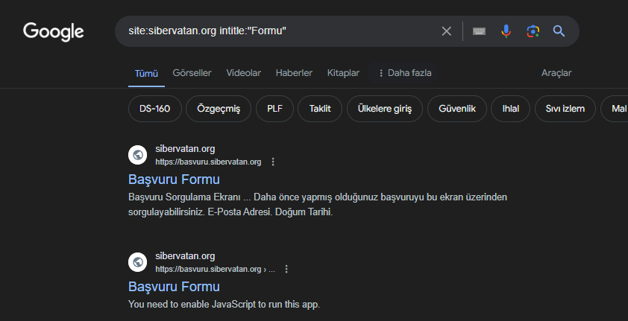Open the first Başvuru Formu link
This screenshot has height=321, width=628.
pos(174,179)
